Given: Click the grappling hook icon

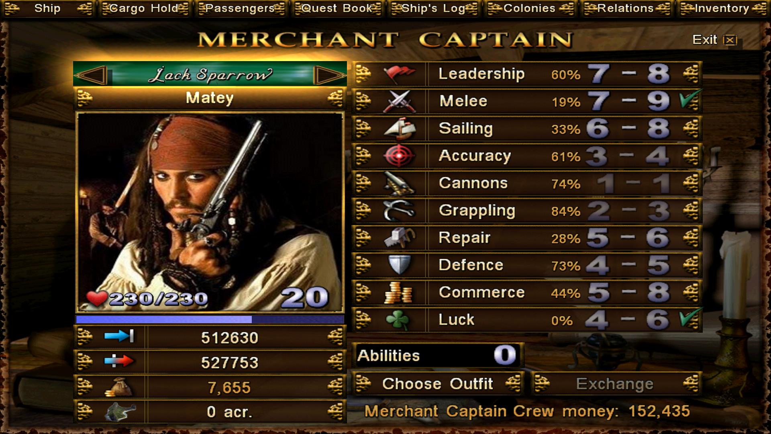Looking at the screenshot, I should click(x=399, y=211).
